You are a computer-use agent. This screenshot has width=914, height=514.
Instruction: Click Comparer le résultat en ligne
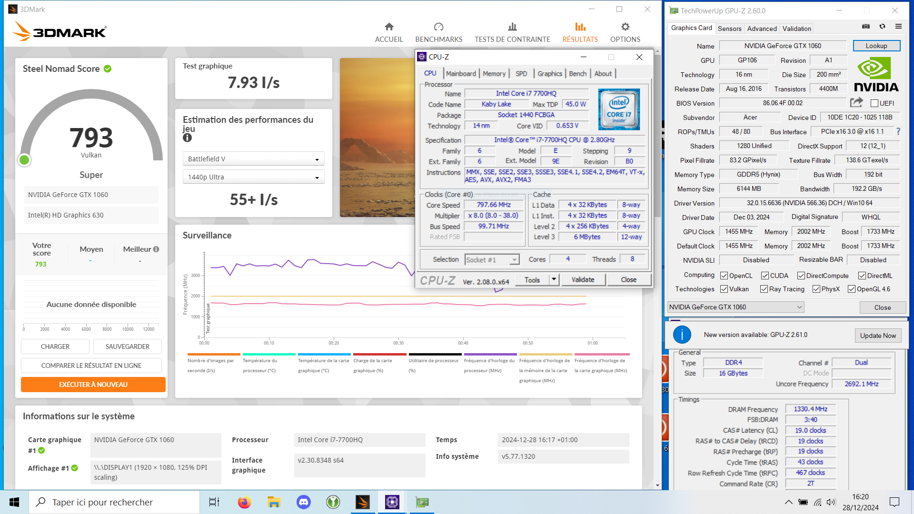(x=91, y=366)
